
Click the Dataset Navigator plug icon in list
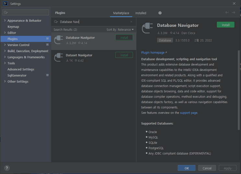click(59, 57)
